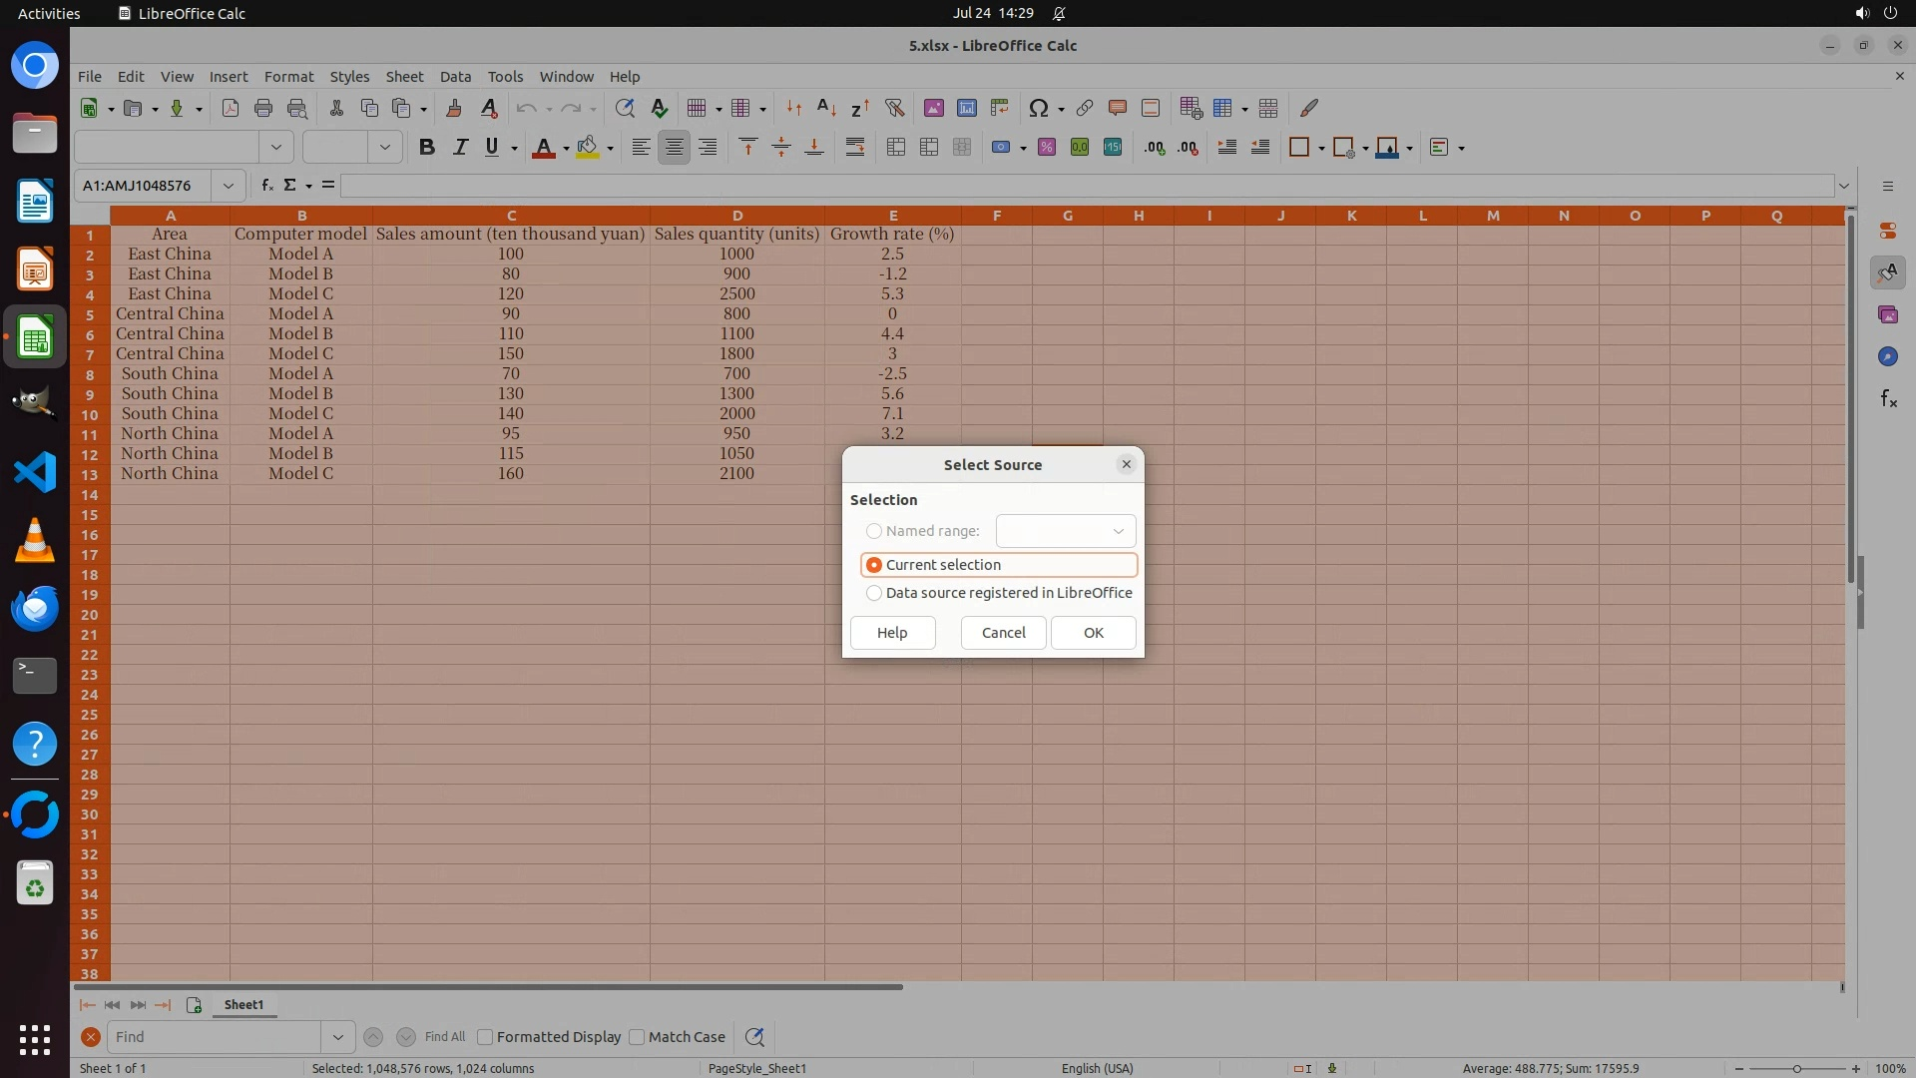Click the Merge and Center Cells icon
1916x1078 pixels.
point(895,148)
